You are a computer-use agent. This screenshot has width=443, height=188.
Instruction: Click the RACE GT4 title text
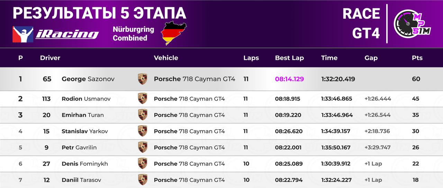[x=361, y=23]
